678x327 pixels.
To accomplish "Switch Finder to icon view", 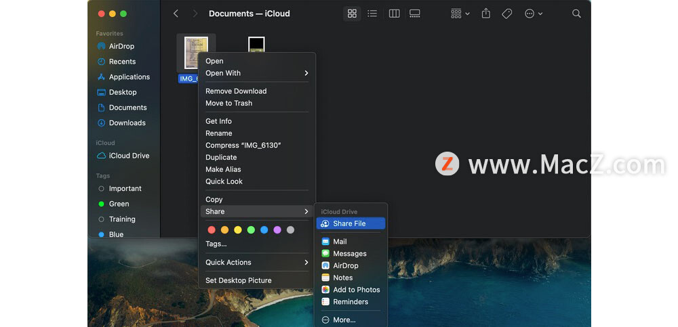I will click(x=352, y=14).
